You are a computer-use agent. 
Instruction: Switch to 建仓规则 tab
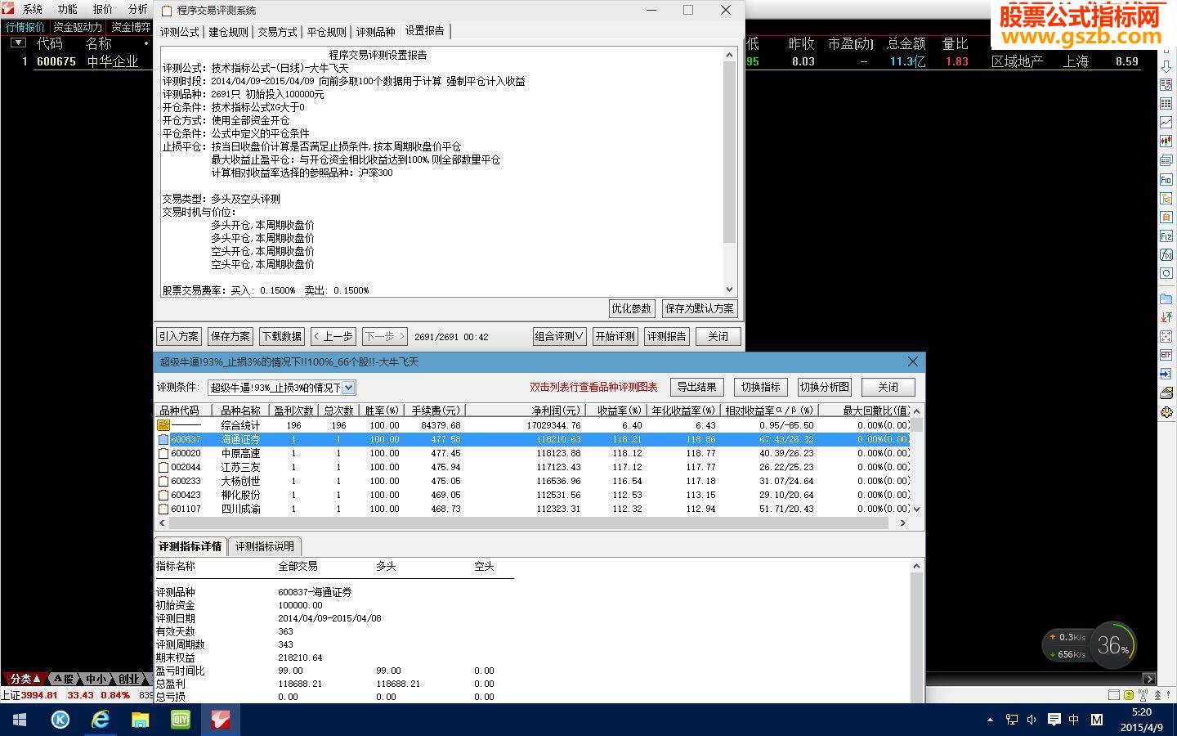[x=228, y=32]
